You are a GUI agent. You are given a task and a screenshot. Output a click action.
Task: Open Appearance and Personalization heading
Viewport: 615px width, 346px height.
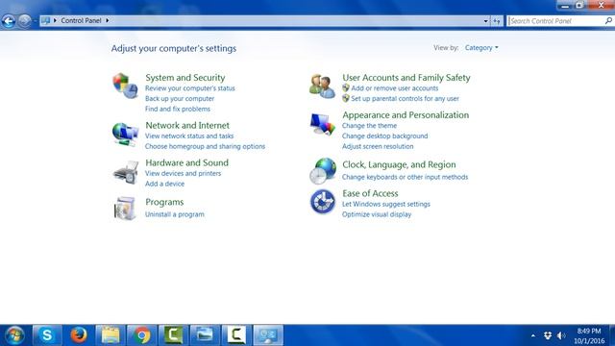point(406,115)
